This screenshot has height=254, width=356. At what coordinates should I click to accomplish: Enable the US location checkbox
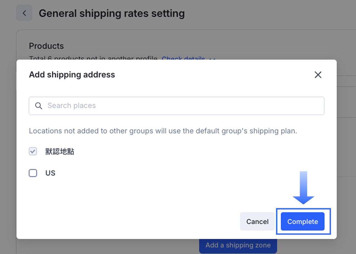(x=33, y=173)
